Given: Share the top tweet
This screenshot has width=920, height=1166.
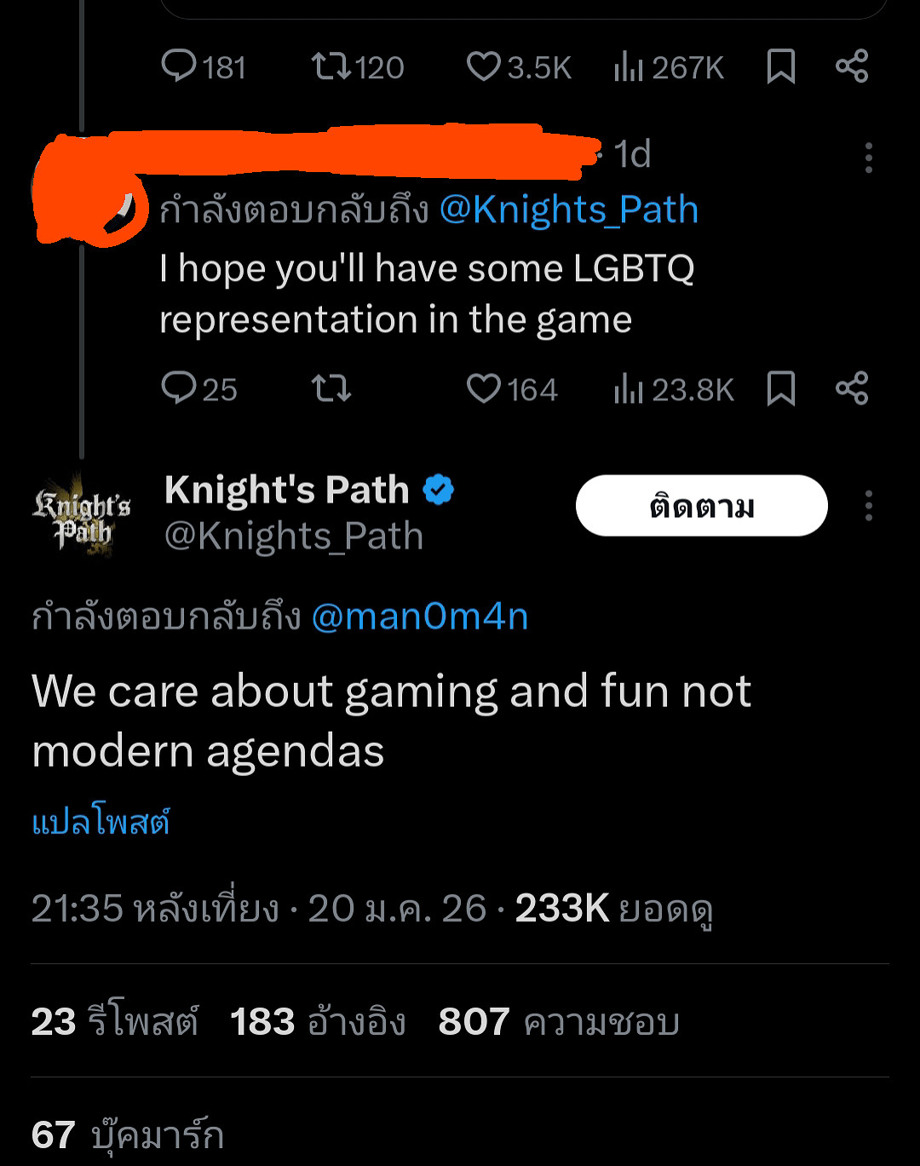Looking at the screenshot, I should pos(852,66).
